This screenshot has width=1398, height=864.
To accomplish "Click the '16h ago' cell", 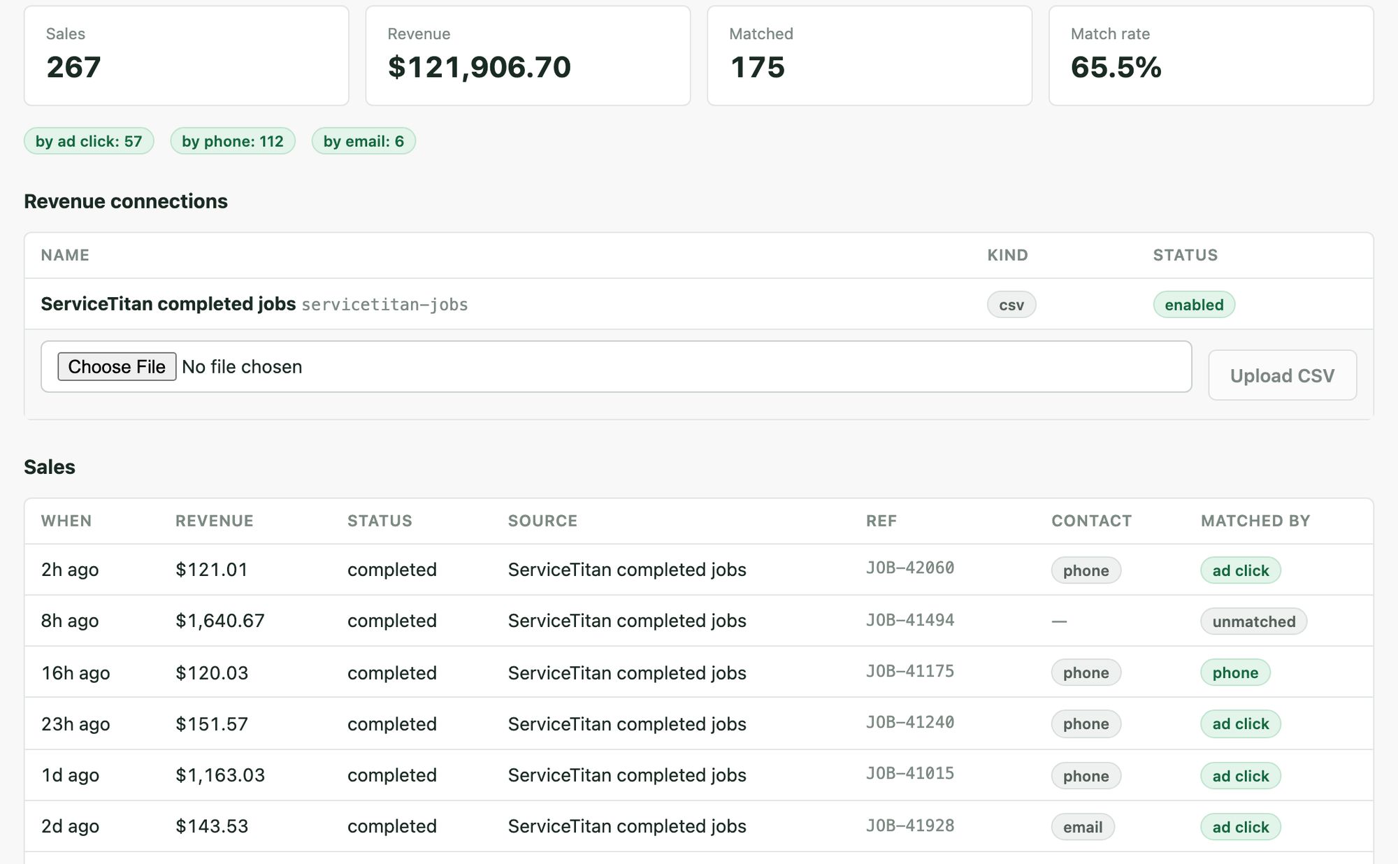I will tap(75, 673).
